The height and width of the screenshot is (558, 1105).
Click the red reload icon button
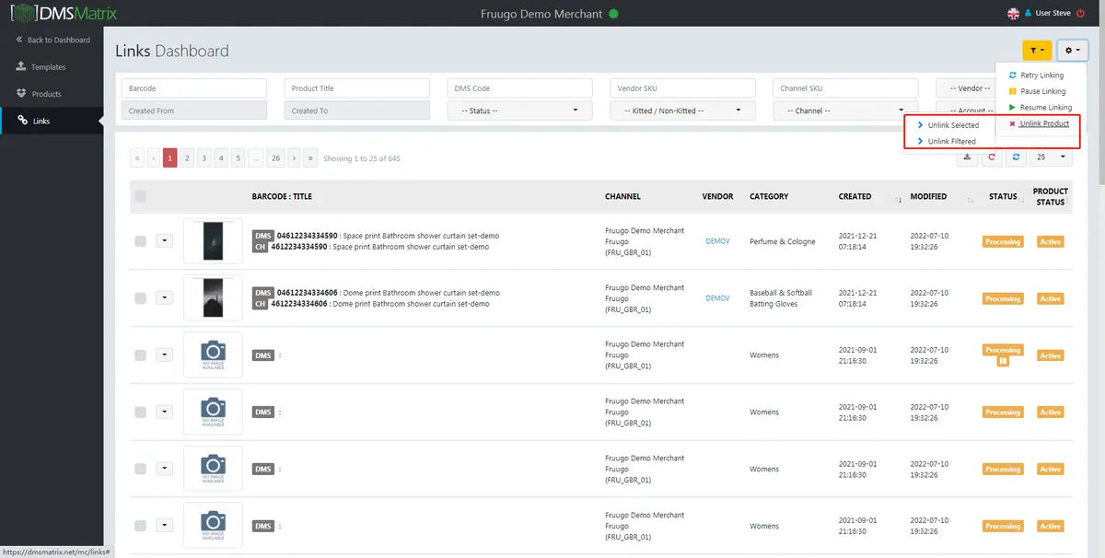tap(992, 157)
